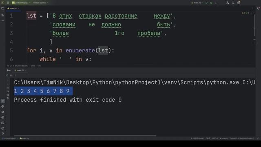Open Code With Me user icon
261x147 pixels.
(x=228, y=3)
